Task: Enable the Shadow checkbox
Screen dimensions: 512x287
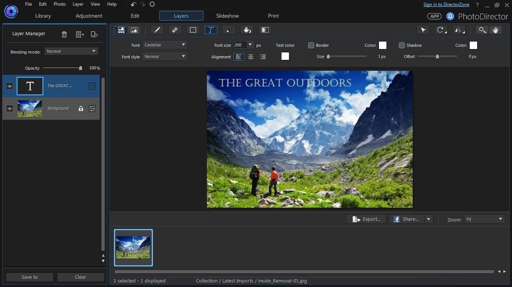Action: pyautogui.click(x=401, y=45)
